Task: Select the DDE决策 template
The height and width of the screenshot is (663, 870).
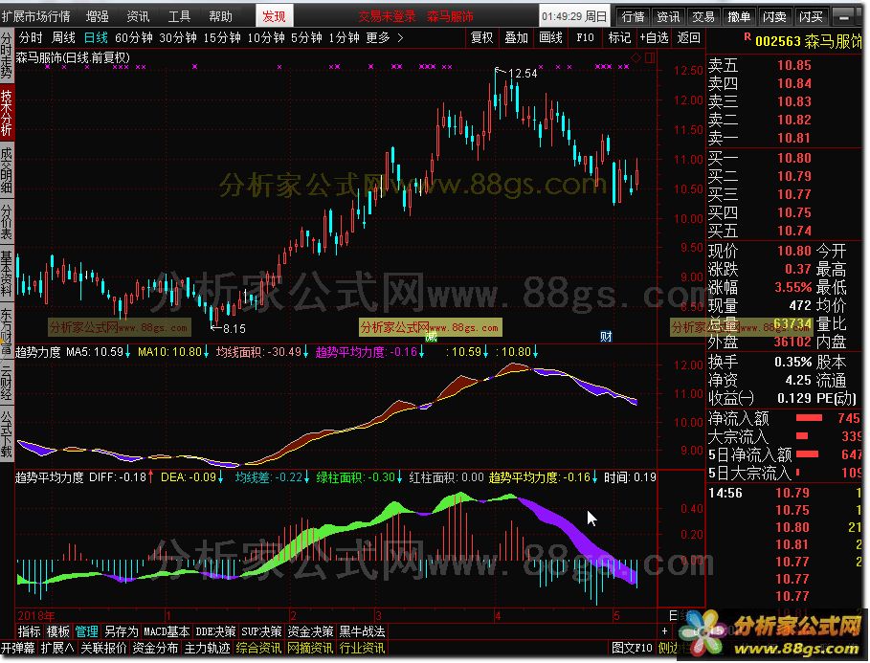Action: [x=216, y=631]
